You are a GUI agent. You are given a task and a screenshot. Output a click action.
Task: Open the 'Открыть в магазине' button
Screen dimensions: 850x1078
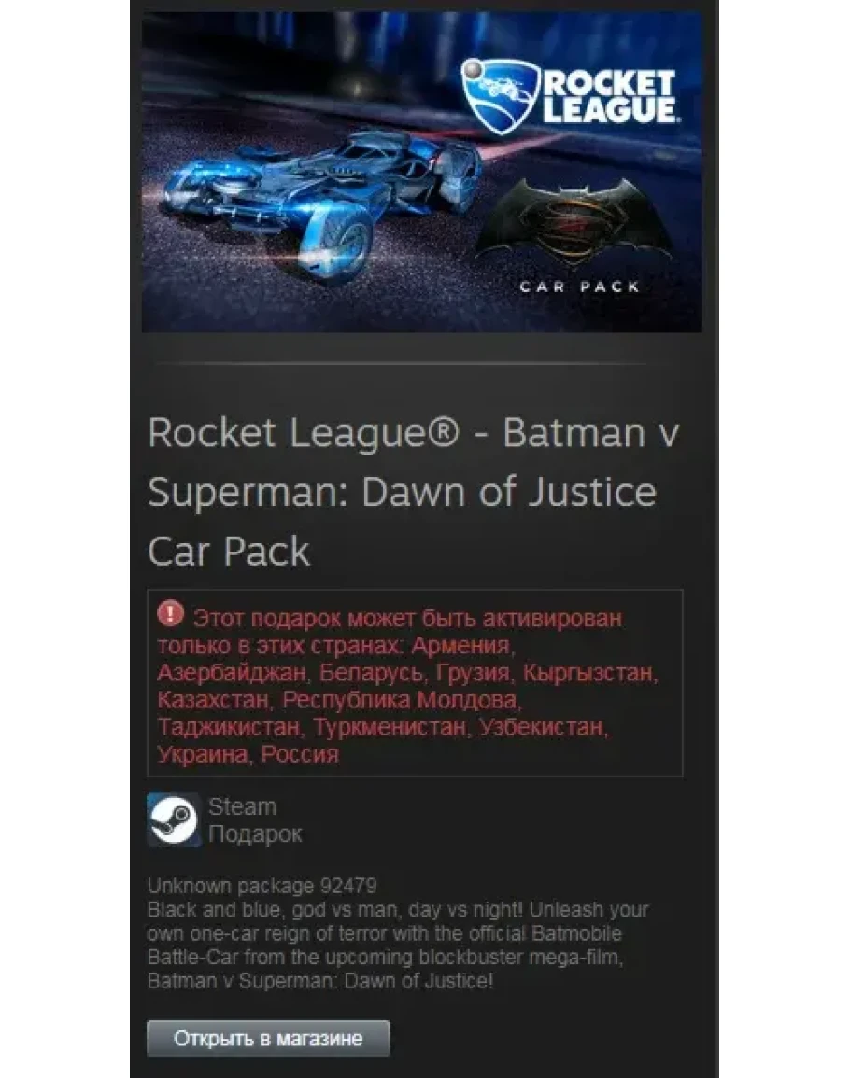(x=268, y=1038)
